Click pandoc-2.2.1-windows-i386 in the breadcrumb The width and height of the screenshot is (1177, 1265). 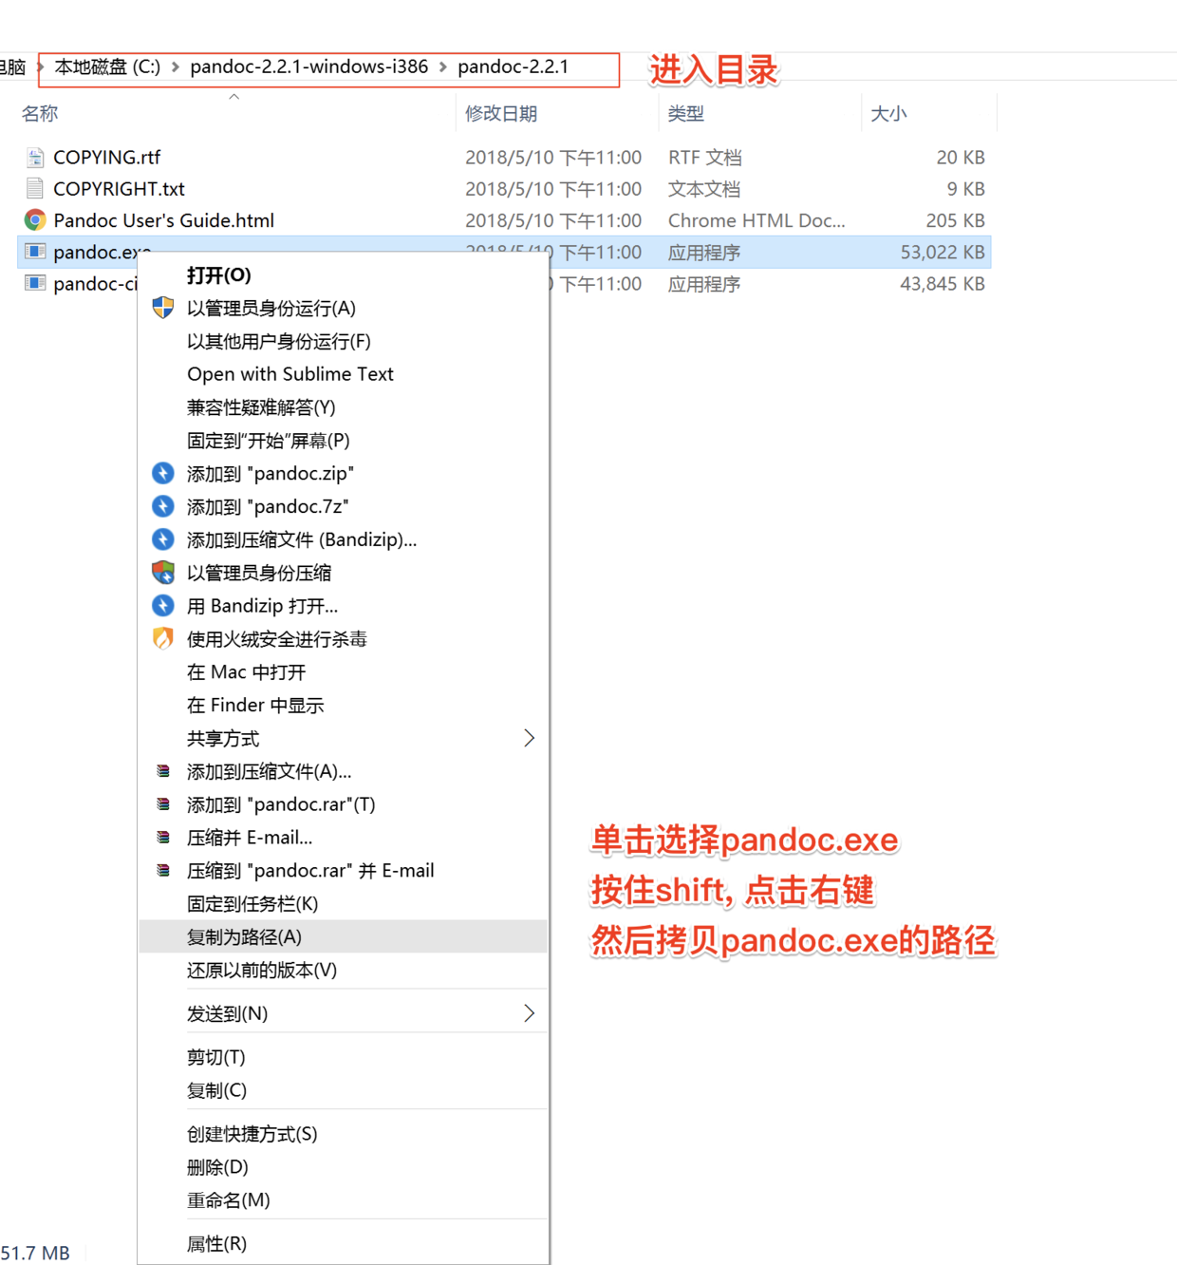308,67
